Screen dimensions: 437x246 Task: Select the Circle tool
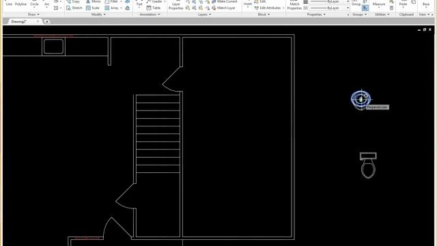pyautogui.click(x=34, y=3)
